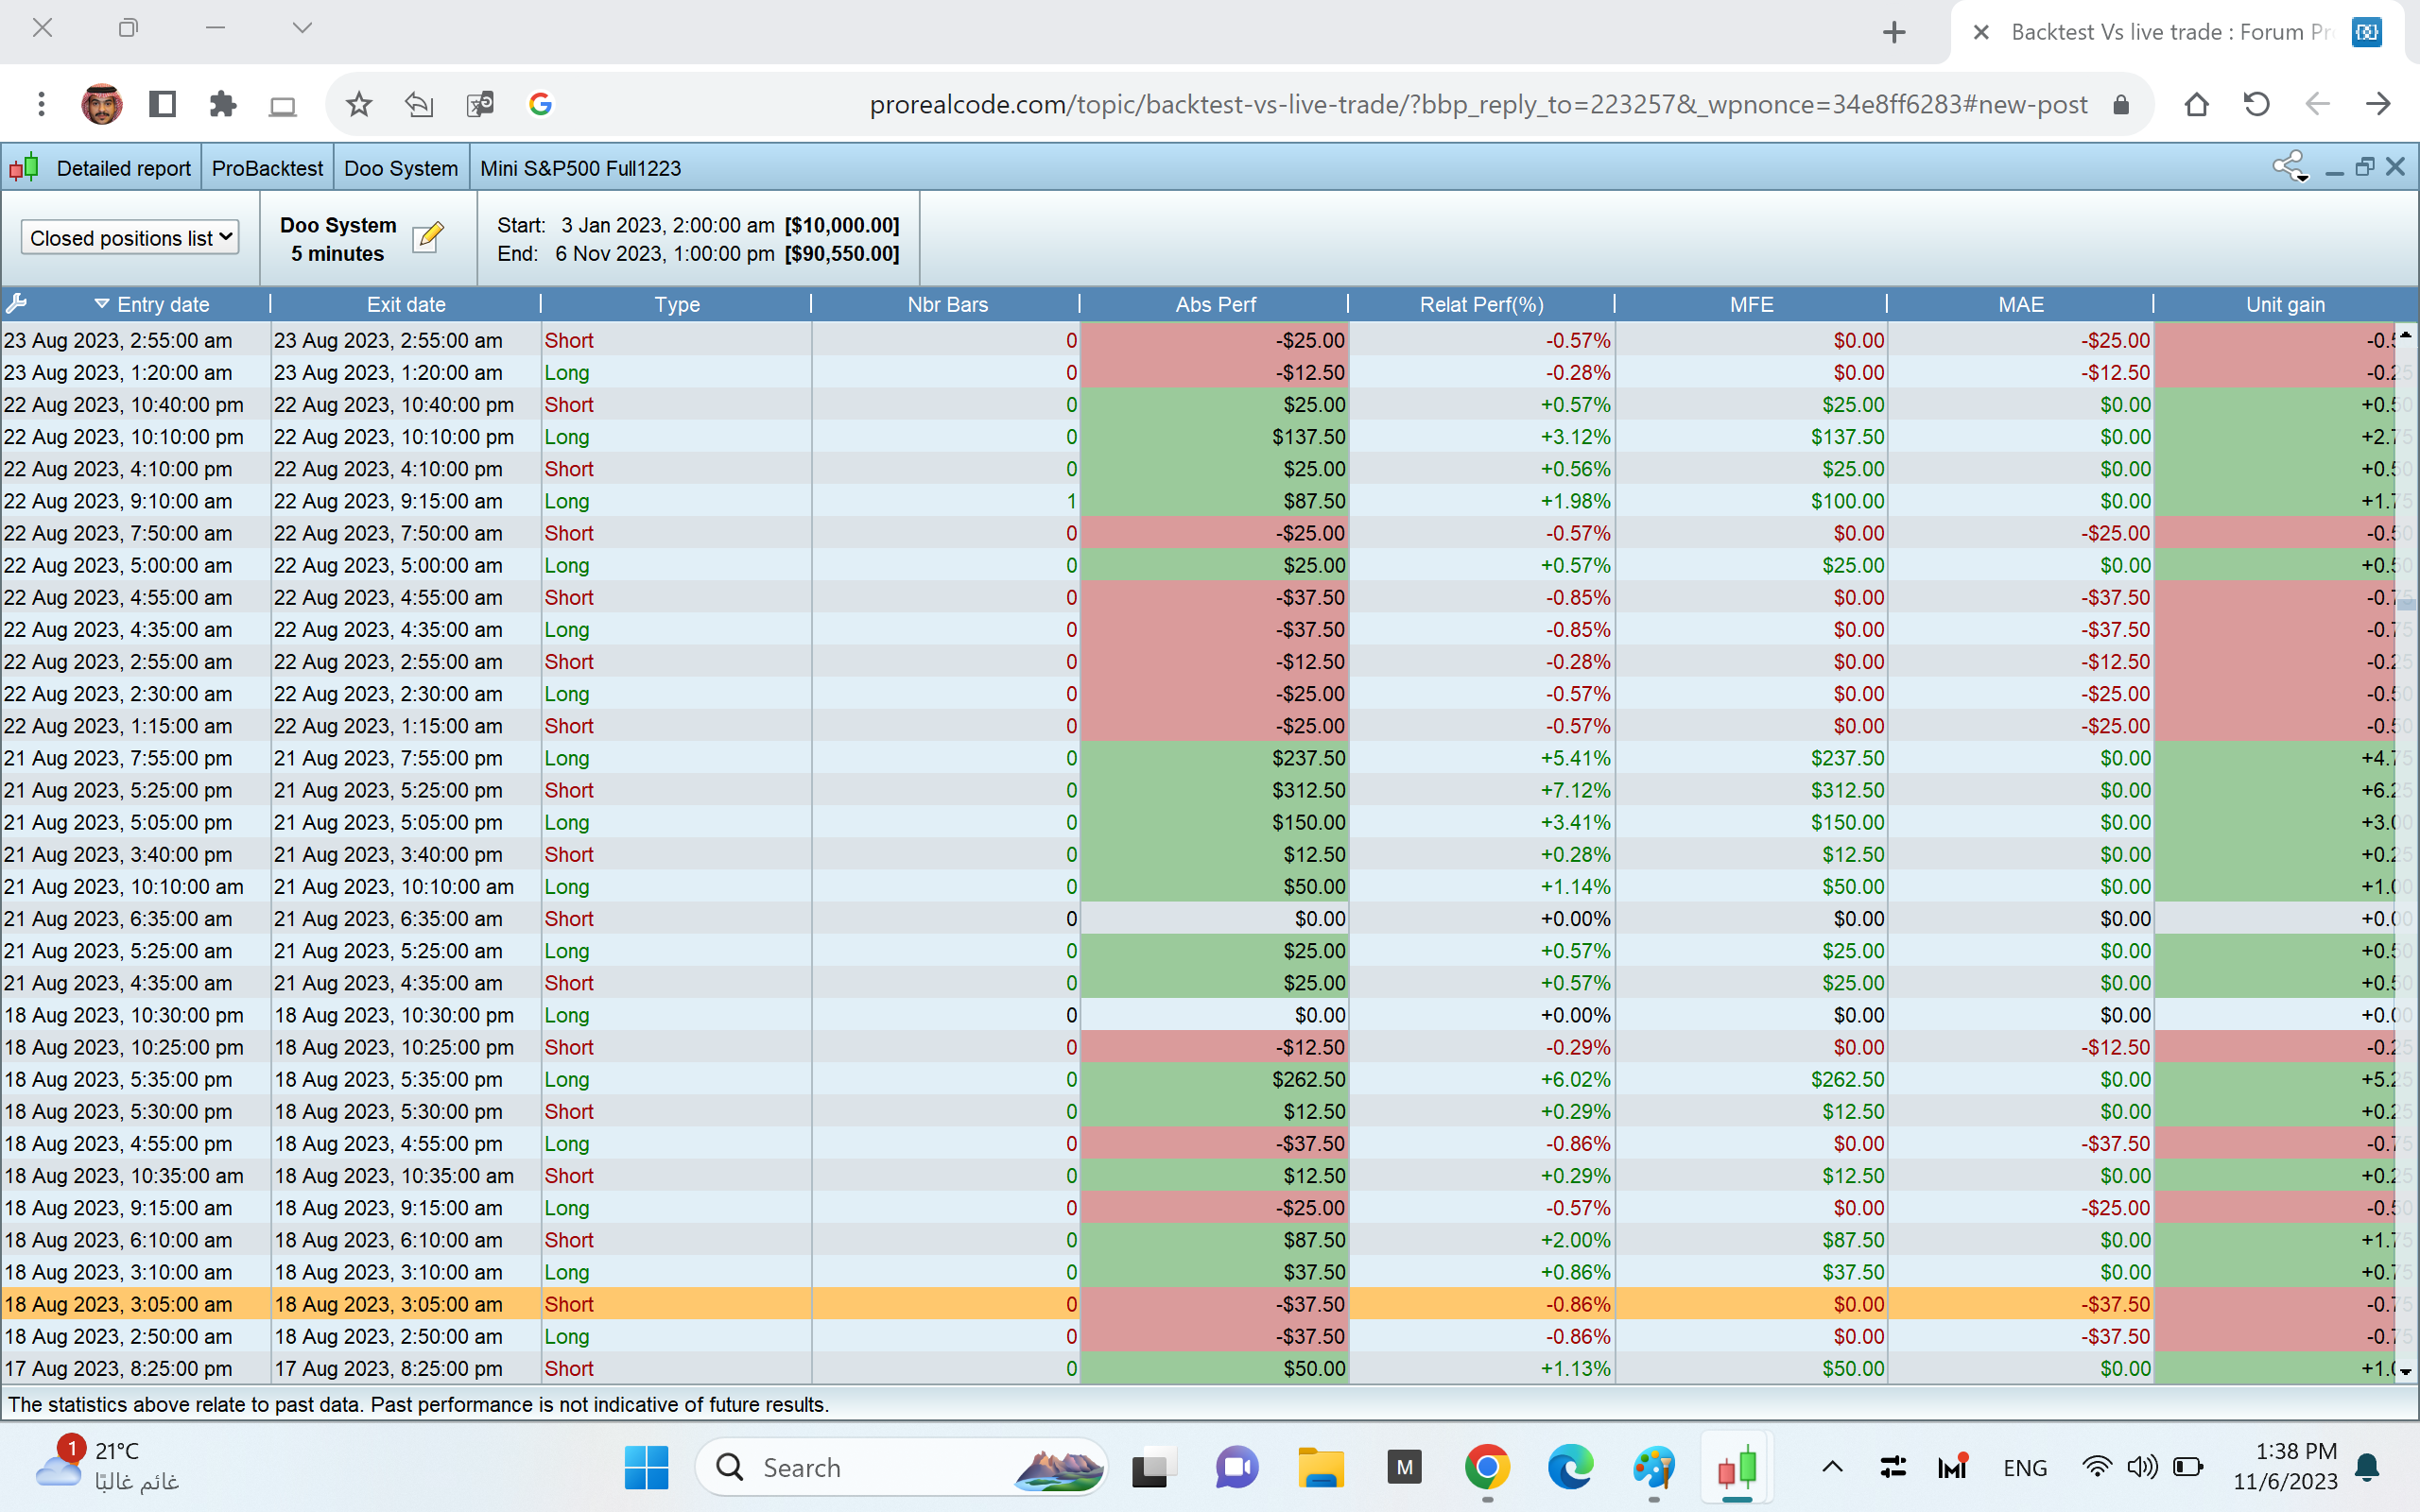This screenshot has width=2420, height=1512.
Task: Open the wrench settings icon in table header
Action: [x=16, y=304]
